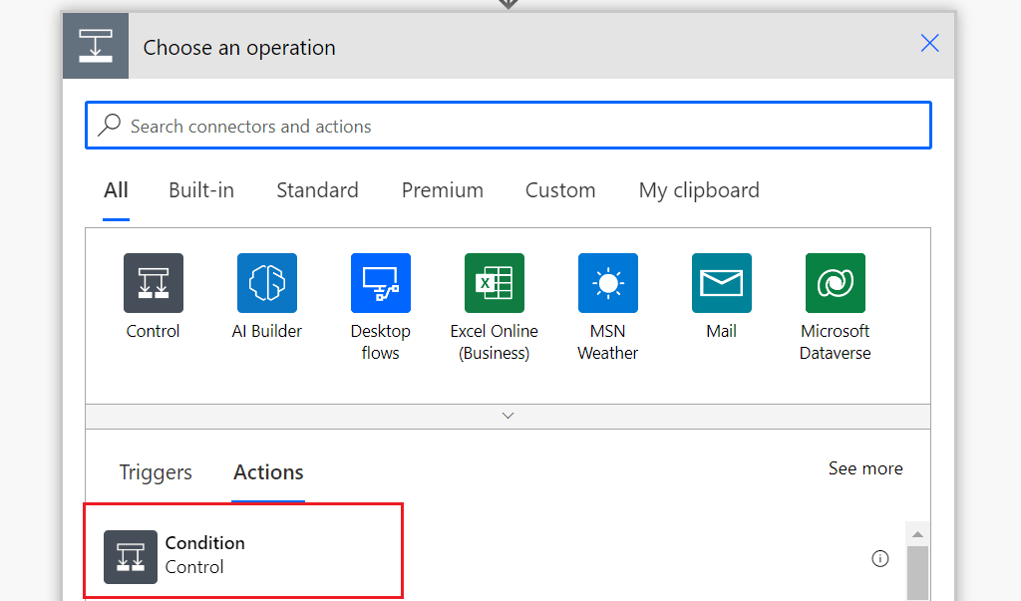Image resolution: width=1021 pixels, height=601 pixels.
Task: Select the Desktop flows connector
Action: (x=380, y=283)
